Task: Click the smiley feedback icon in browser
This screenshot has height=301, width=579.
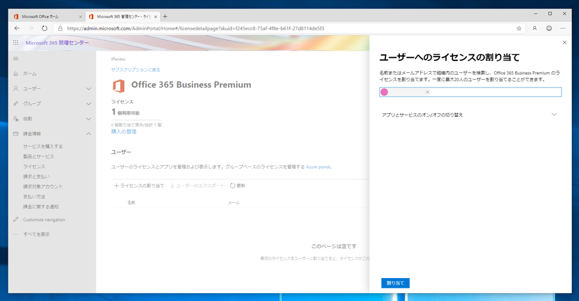Action: coord(549,28)
